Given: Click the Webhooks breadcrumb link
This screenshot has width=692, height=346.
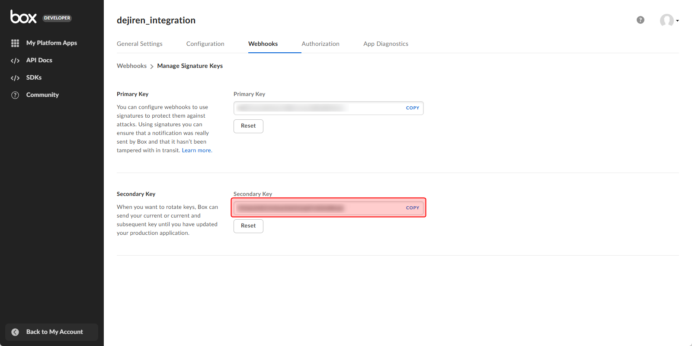Looking at the screenshot, I should click(x=131, y=66).
